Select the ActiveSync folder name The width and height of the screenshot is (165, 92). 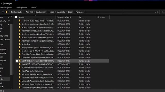point(26,44)
